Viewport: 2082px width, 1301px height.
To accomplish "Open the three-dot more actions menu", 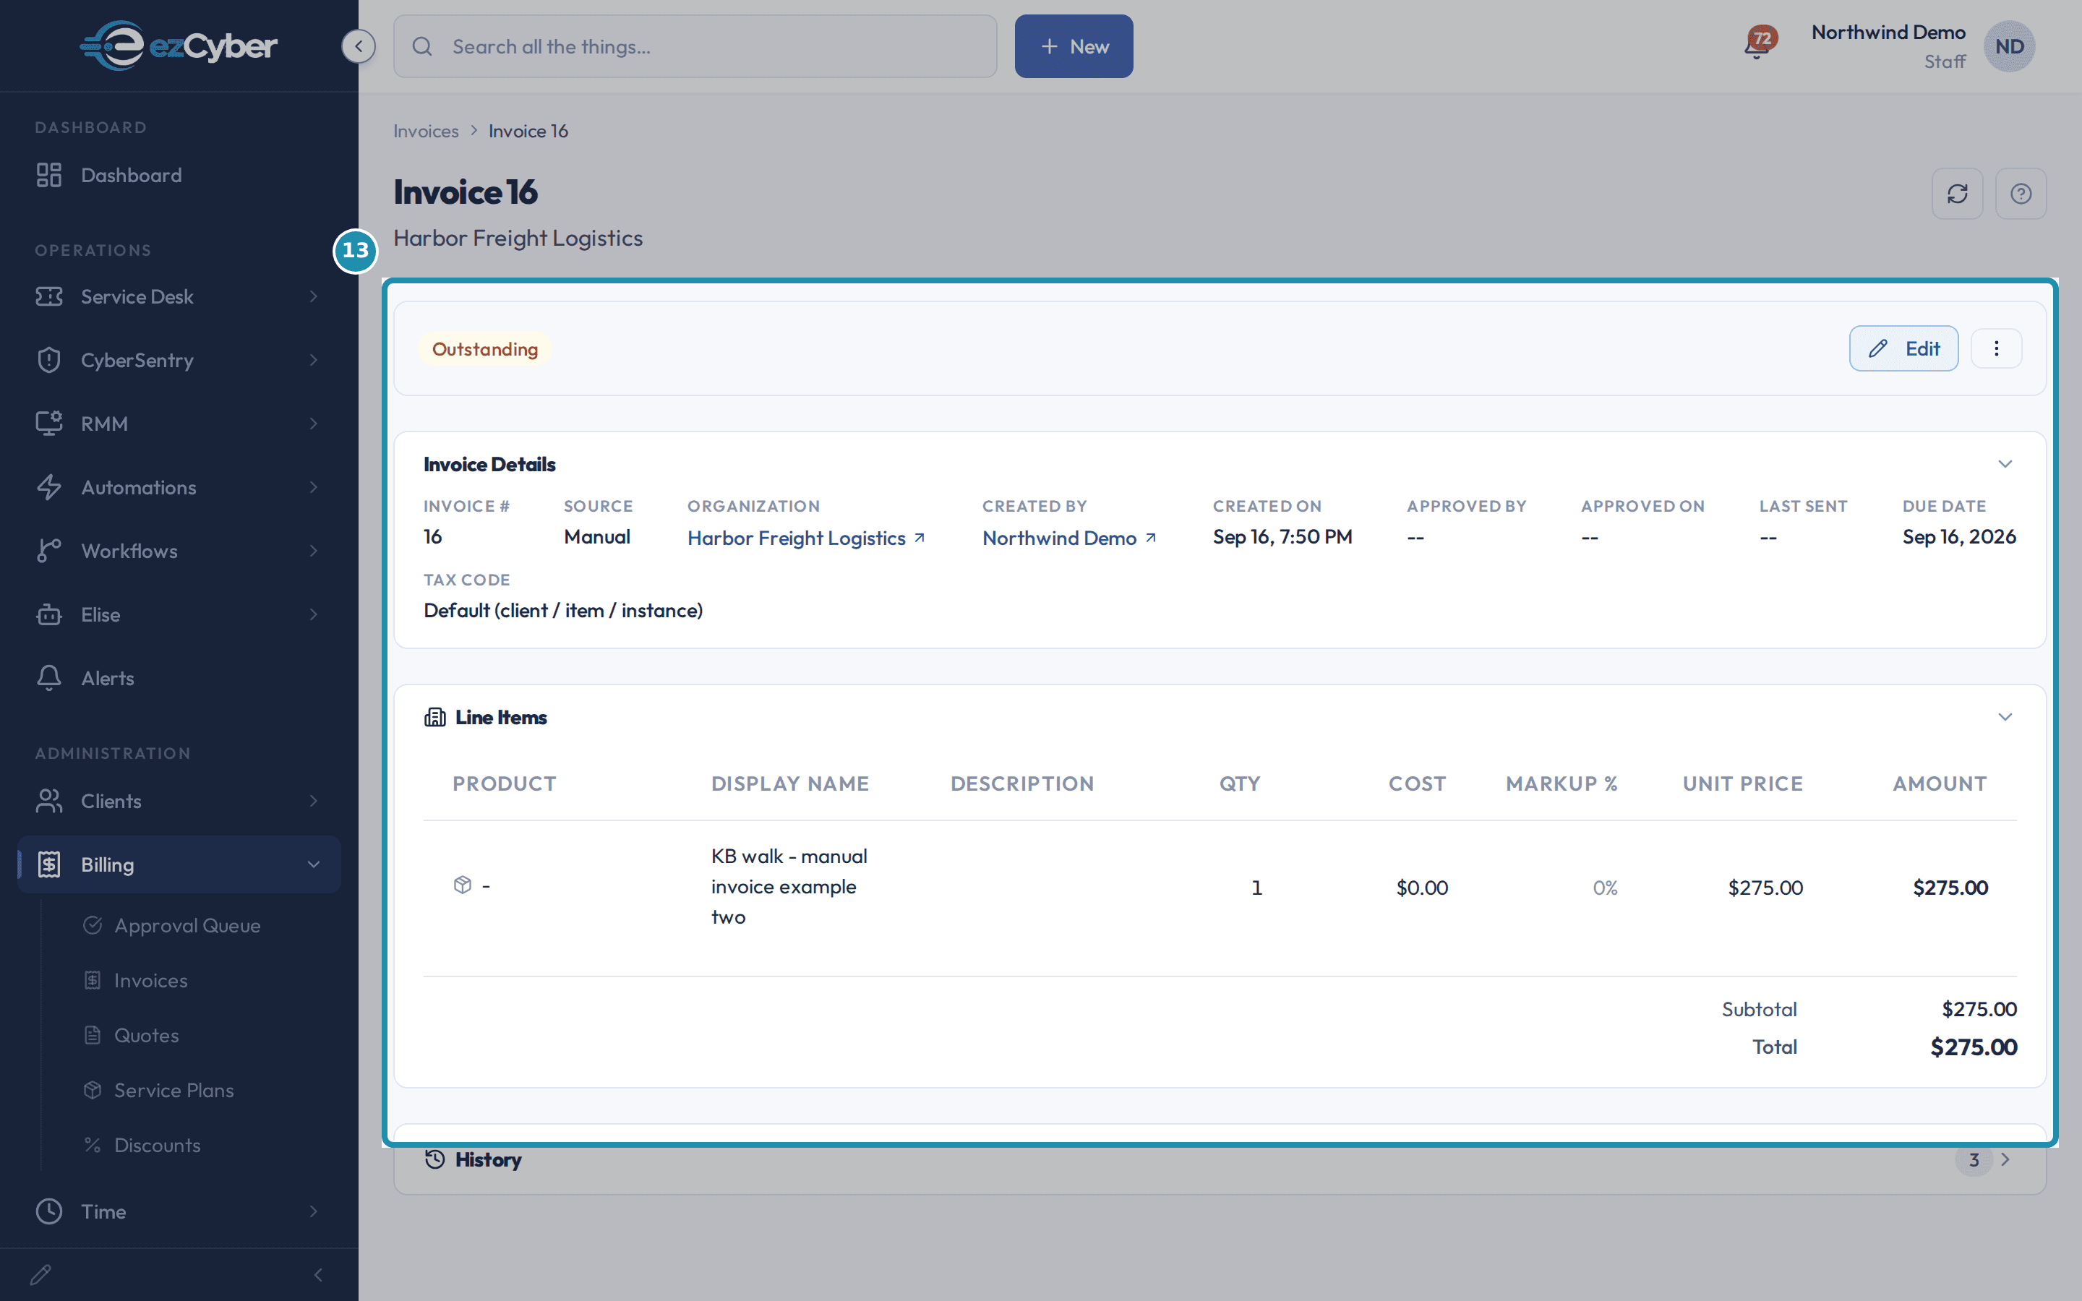I will pyautogui.click(x=1996, y=348).
